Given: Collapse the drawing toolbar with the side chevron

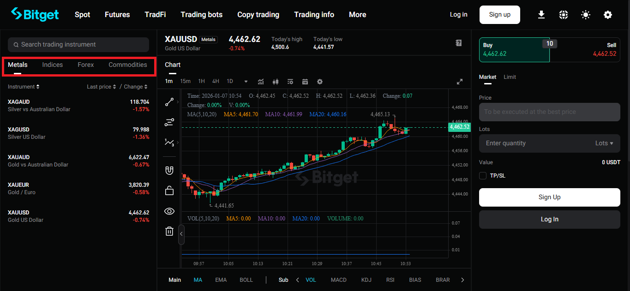Looking at the screenshot, I should tap(181, 234).
